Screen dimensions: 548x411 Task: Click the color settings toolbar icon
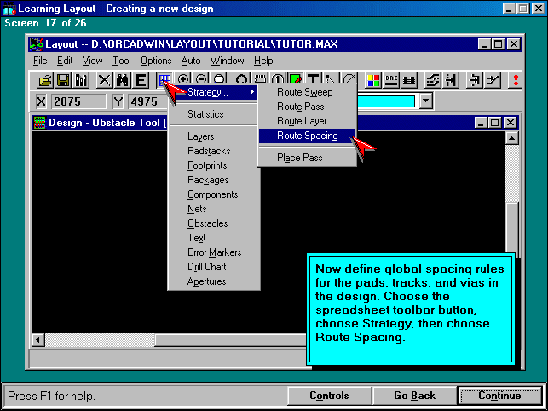click(373, 80)
